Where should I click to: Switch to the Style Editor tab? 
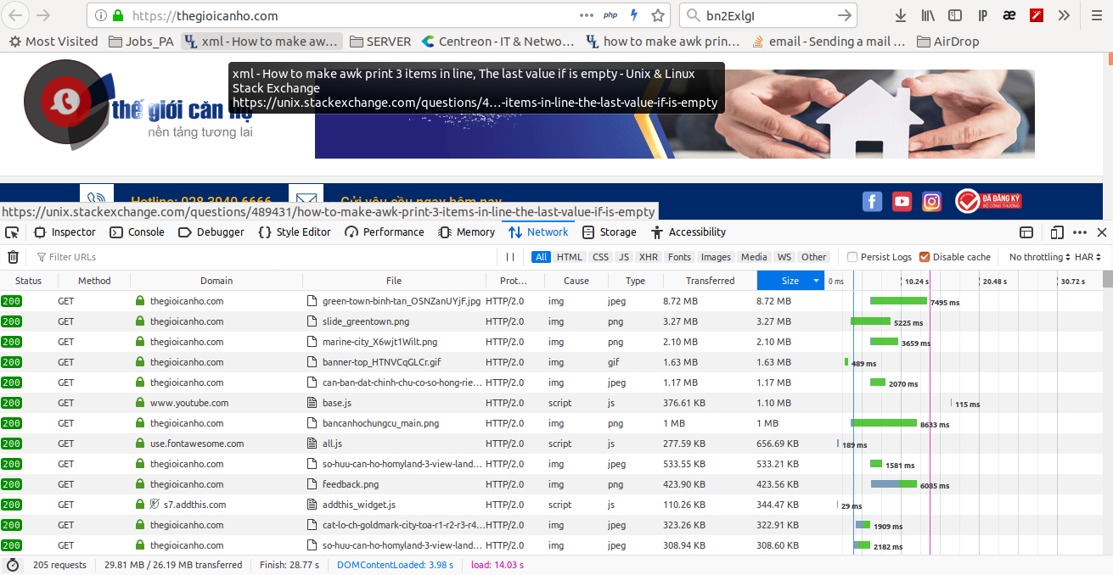[x=295, y=232]
